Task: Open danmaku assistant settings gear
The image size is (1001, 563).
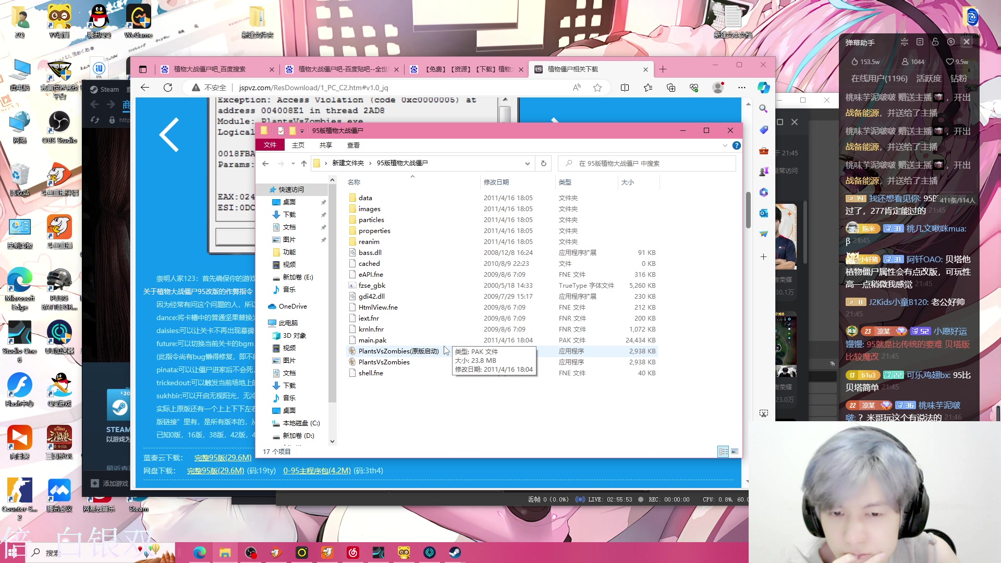Action: pyautogui.click(x=951, y=42)
